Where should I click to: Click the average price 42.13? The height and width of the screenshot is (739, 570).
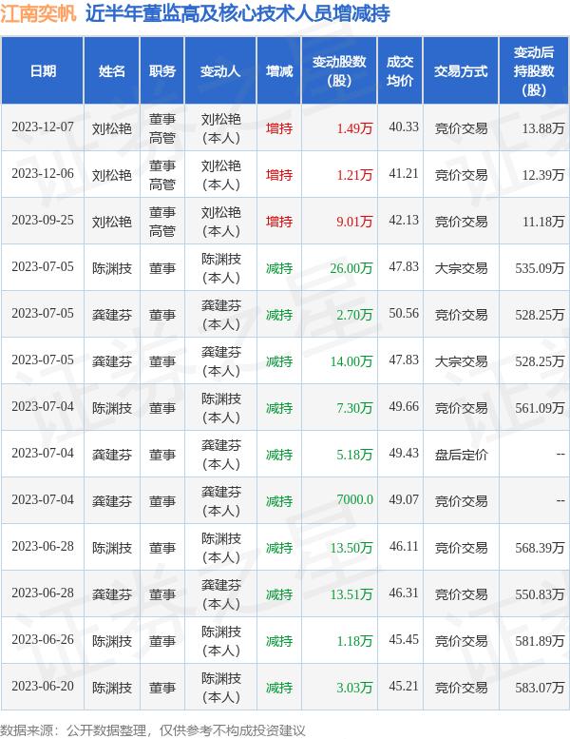[x=404, y=221]
